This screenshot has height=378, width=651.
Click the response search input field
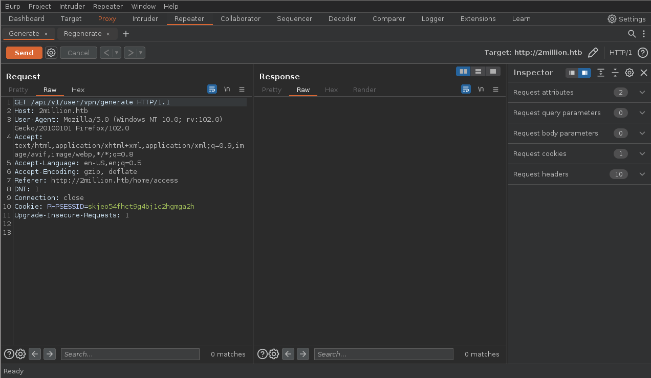384,354
